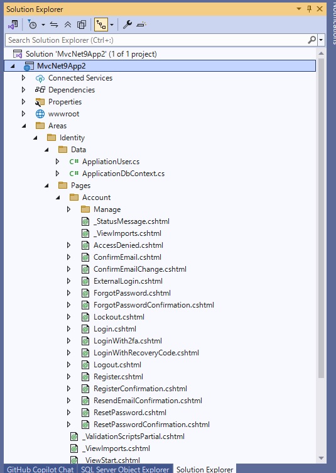This screenshot has height=473, width=336.
Task: Click the Show All Files icon
Action: [82, 25]
